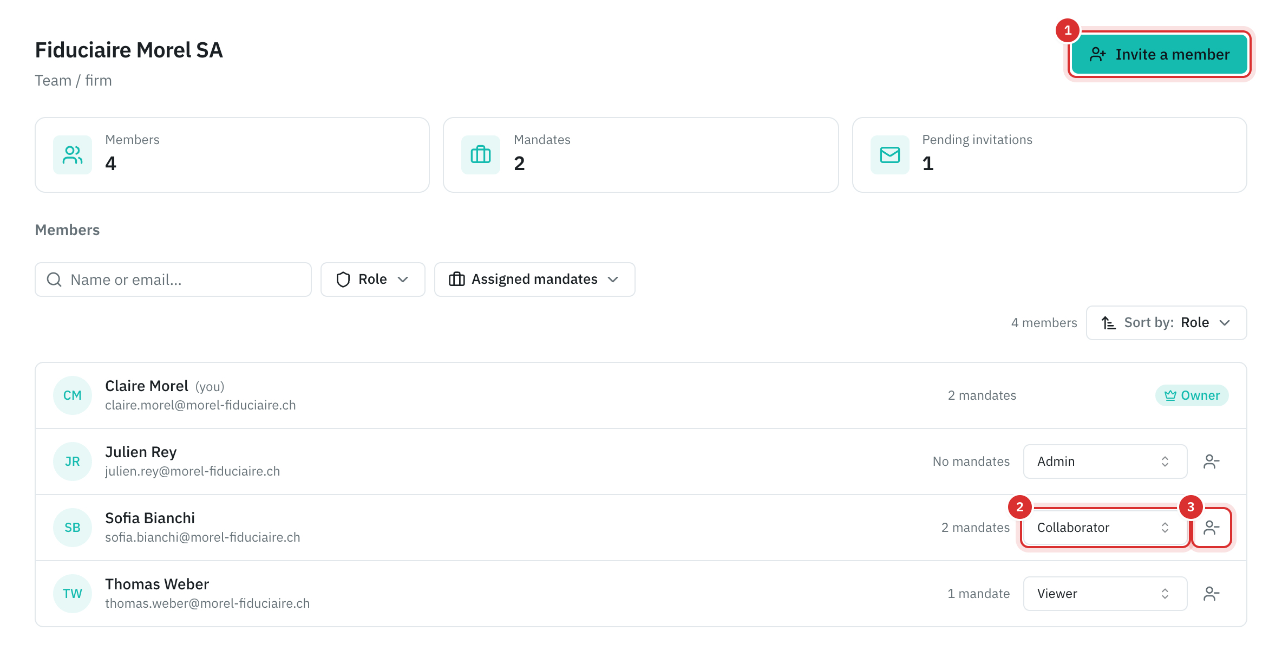
Task: Open the Assigned mandates filter dropdown
Action: pos(535,279)
